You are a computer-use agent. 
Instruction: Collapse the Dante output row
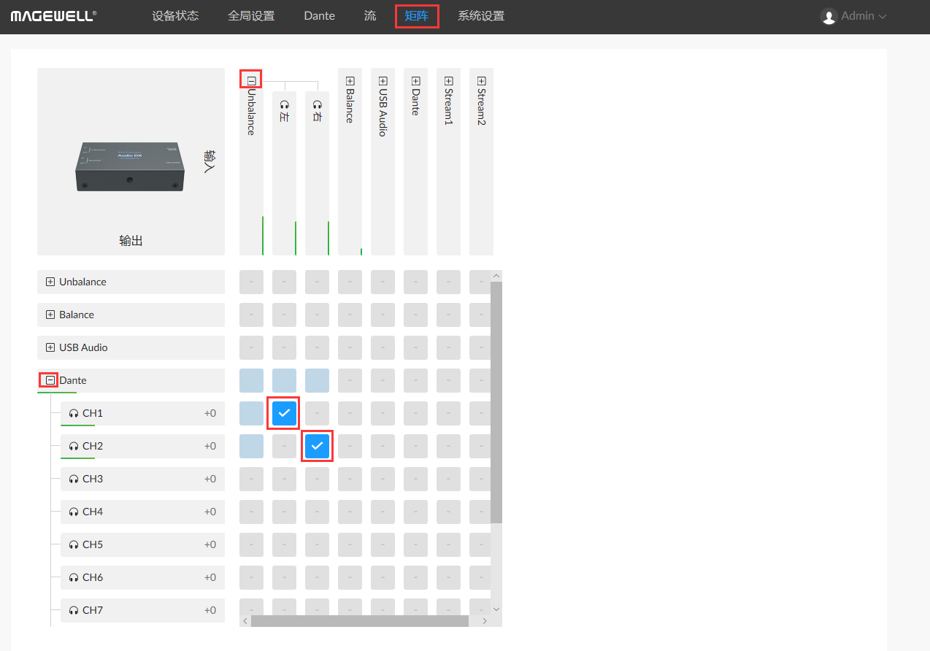50,380
